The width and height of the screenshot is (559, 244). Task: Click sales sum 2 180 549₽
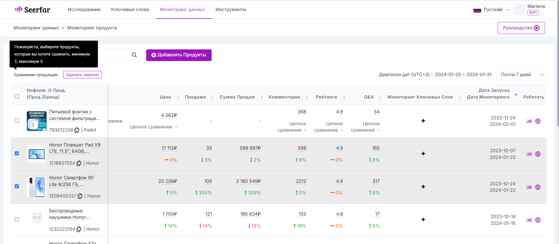(248, 181)
